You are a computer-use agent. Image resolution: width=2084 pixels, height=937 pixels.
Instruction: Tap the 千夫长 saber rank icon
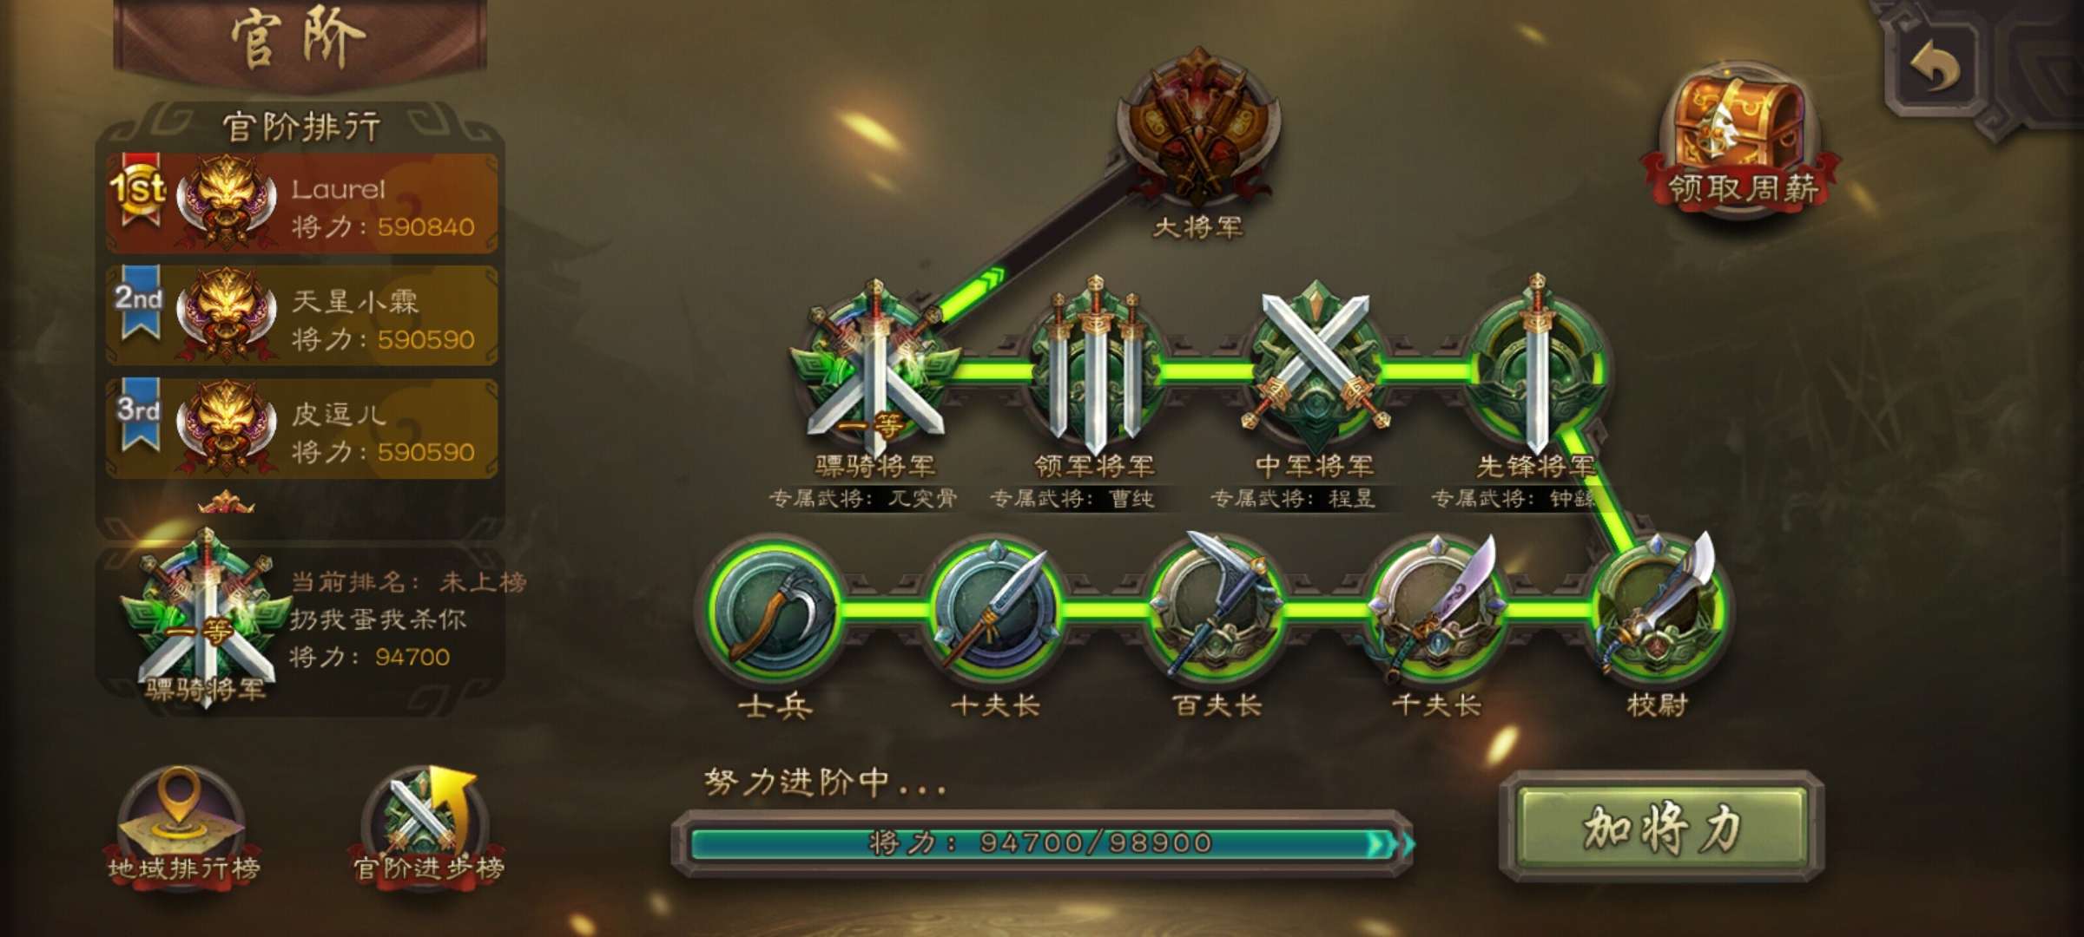(1436, 609)
